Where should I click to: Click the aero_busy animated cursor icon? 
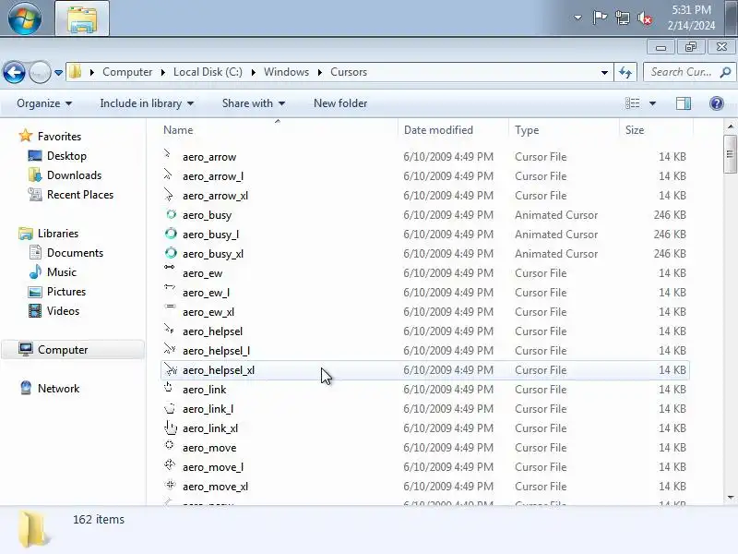click(x=171, y=215)
